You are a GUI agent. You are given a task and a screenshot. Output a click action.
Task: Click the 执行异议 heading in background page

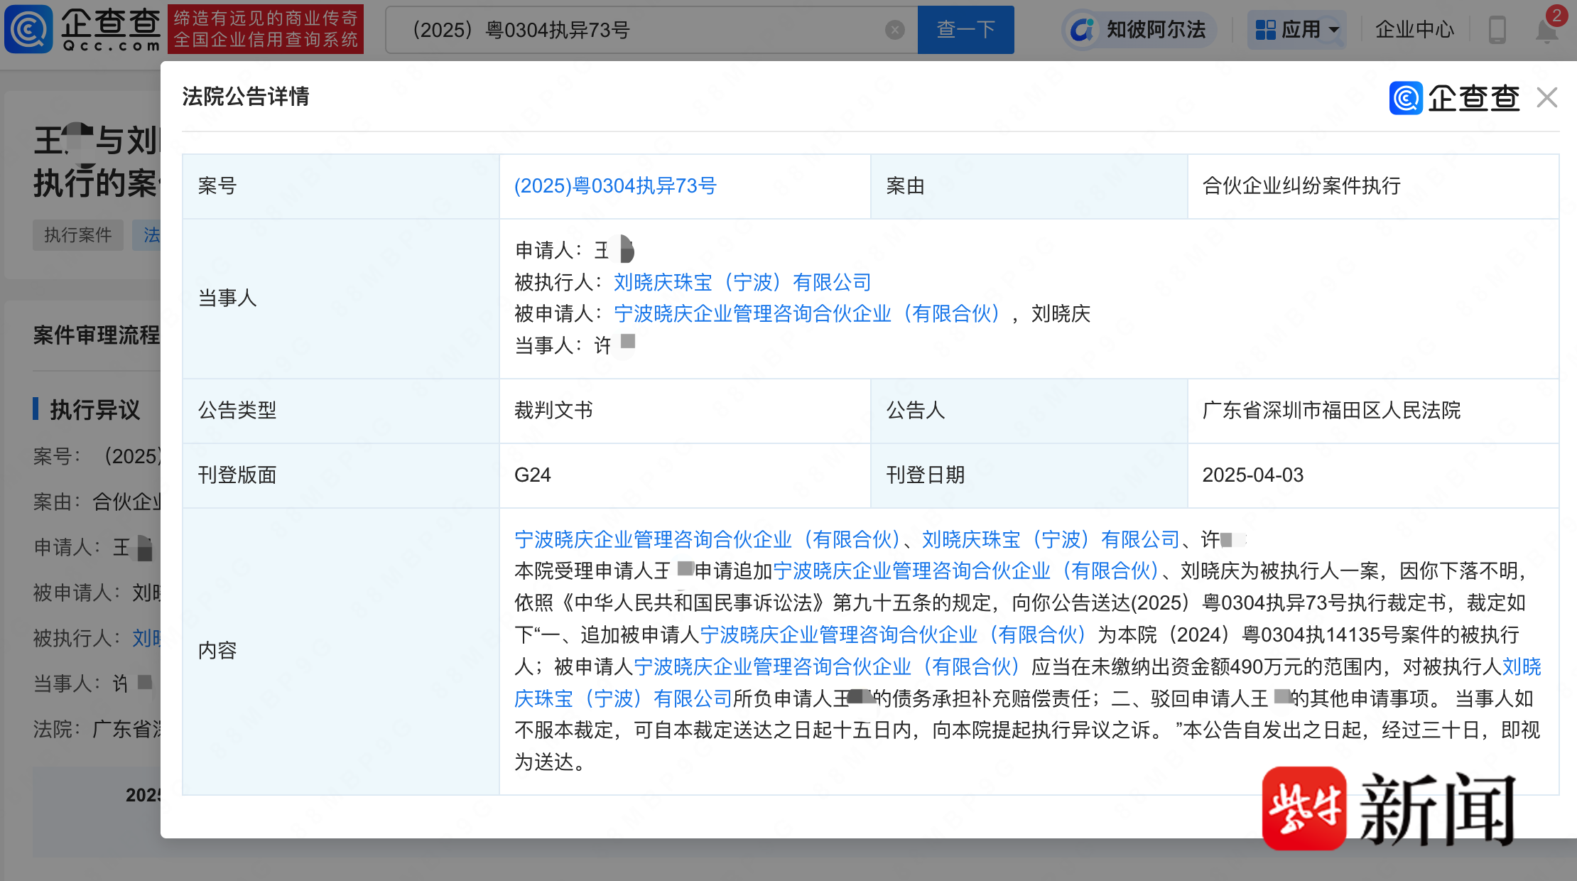(x=95, y=409)
